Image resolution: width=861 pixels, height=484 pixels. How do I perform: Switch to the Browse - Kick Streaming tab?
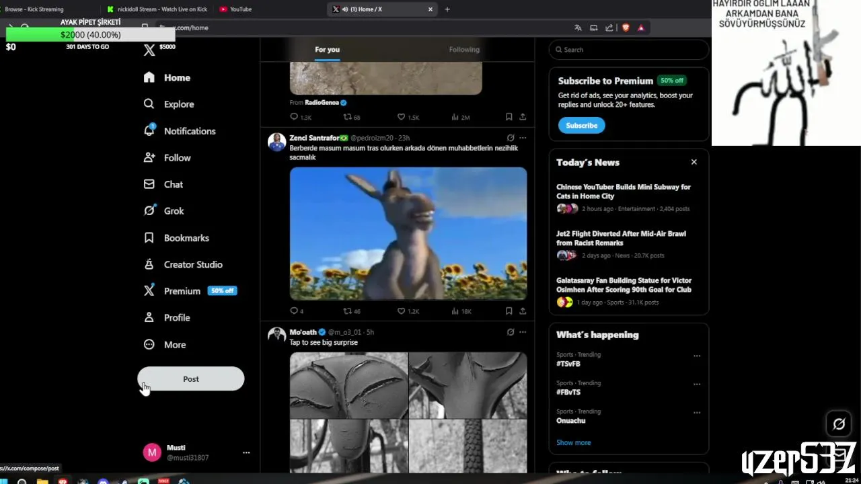point(47,9)
